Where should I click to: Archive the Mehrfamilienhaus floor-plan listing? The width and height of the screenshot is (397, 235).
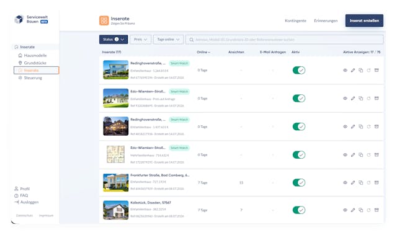coord(377,154)
